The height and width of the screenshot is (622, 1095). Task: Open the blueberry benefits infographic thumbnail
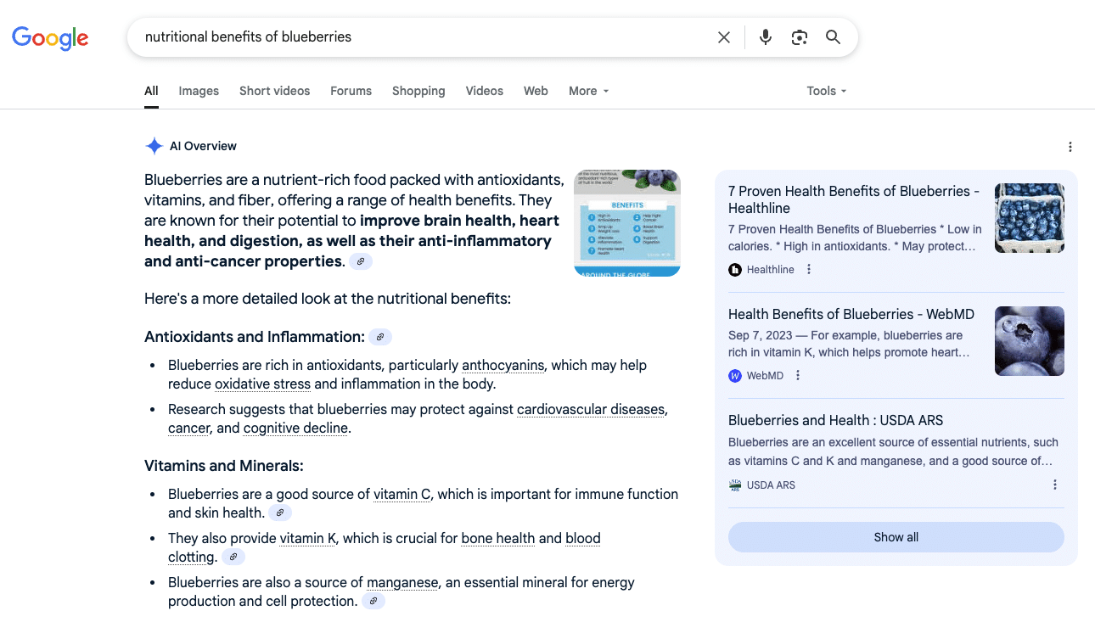[627, 223]
